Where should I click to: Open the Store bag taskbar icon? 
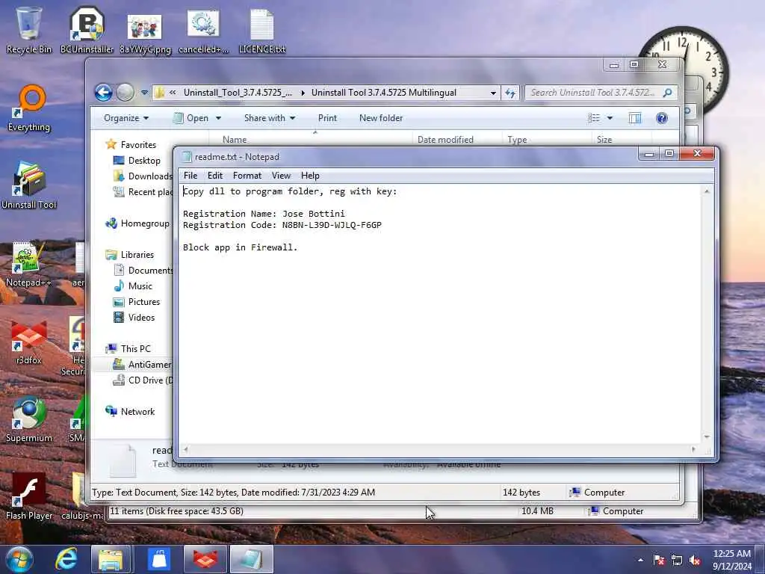tap(159, 559)
